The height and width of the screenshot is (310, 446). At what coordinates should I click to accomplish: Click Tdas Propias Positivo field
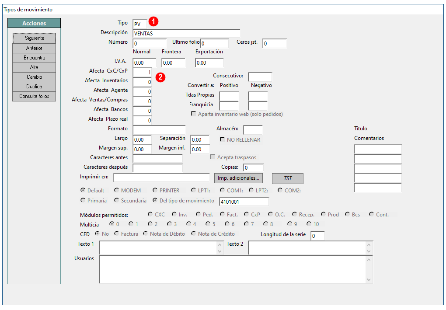[x=229, y=97]
